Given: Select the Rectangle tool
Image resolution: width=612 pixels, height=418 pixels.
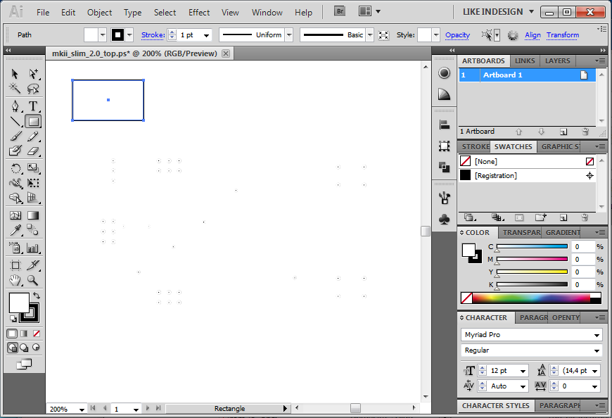Looking at the screenshot, I should point(33,121).
